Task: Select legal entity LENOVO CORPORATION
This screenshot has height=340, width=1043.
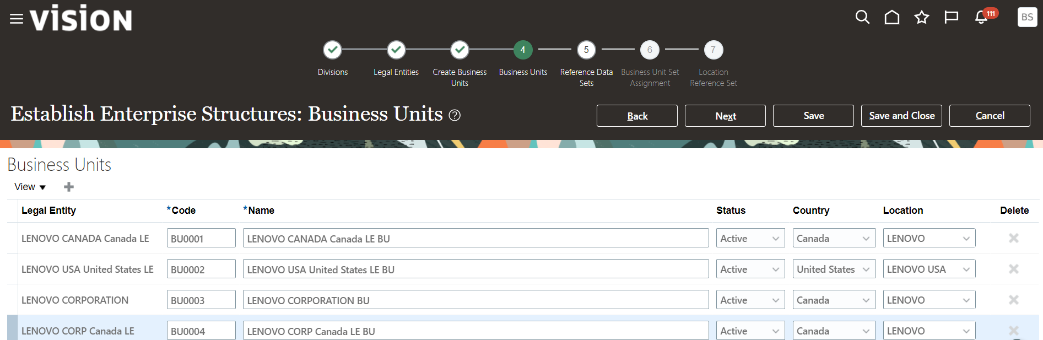Action: 75,300
